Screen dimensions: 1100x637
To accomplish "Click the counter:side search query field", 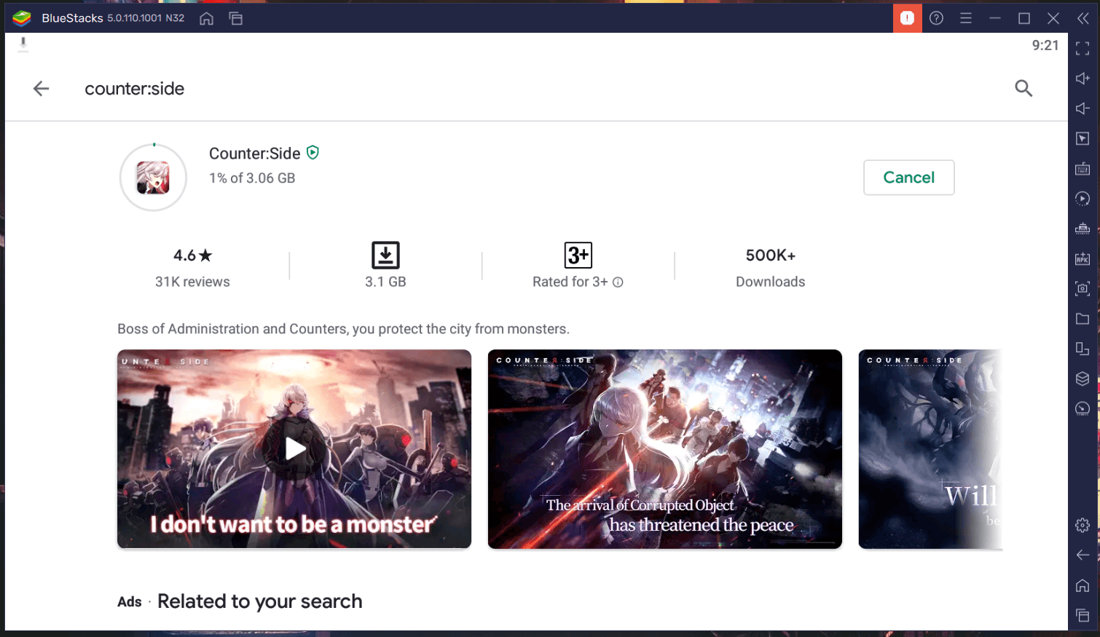I will tap(135, 89).
